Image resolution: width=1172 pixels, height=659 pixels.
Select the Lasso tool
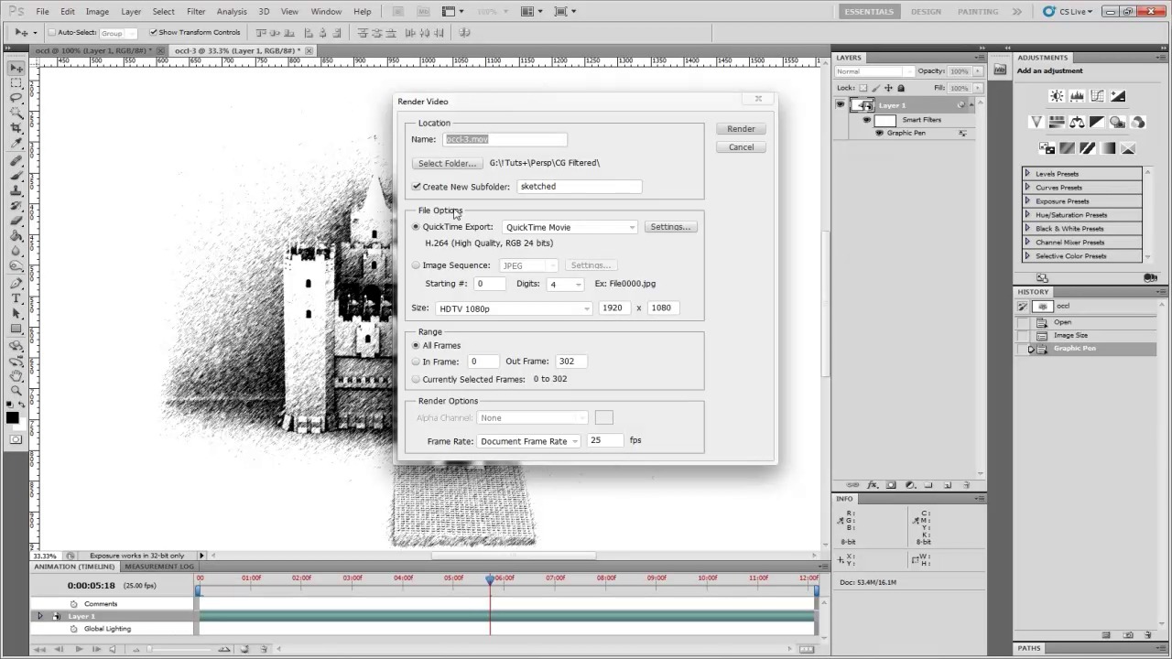(x=16, y=98)
